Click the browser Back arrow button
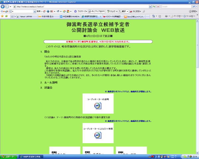The image size is (199, 159). pos(3,6)
